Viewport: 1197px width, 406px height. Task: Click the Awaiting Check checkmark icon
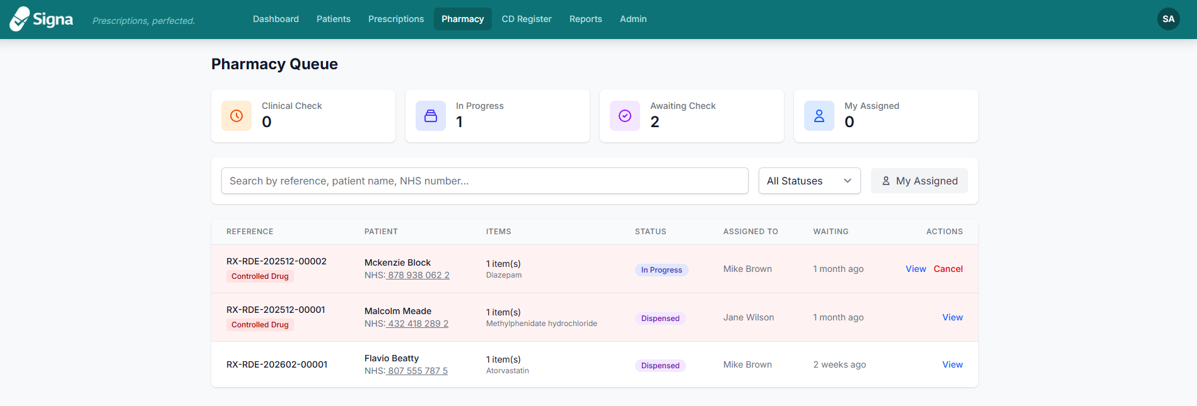[x=625, y=116]
